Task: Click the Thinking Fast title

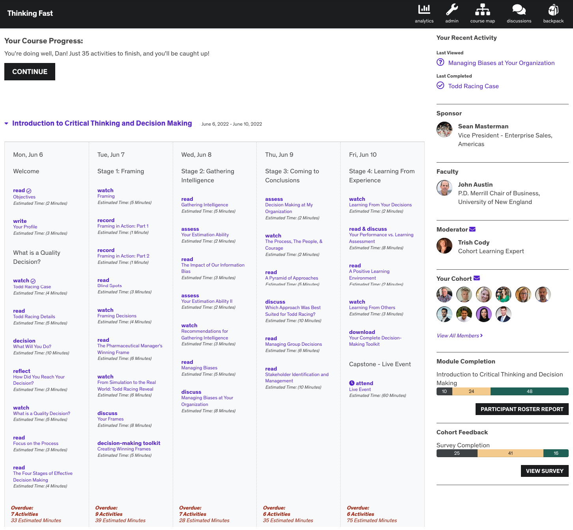Action: (30, 13)
